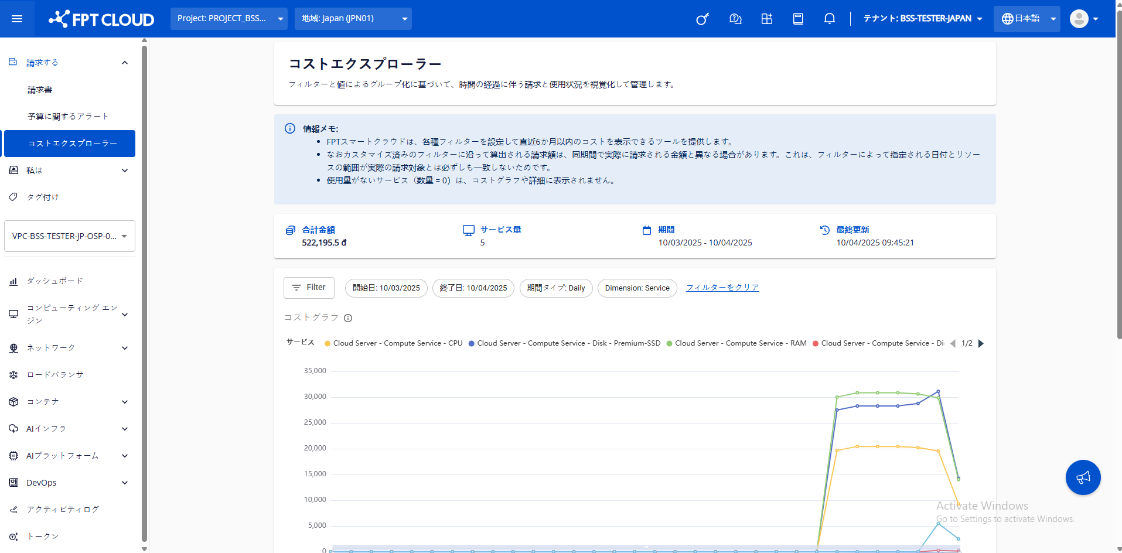Image resolution: width=1122 pixels, height=553 pixels.
Task: Click the ネットワーク globe icon
Action: pos(13,348)
